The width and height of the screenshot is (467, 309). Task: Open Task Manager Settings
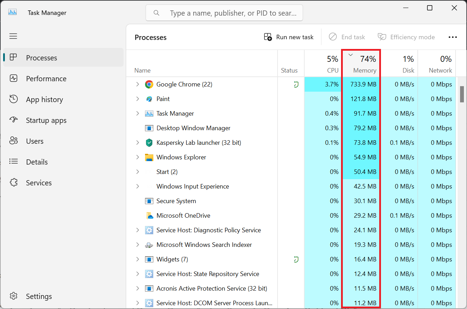tap(63, 296)
